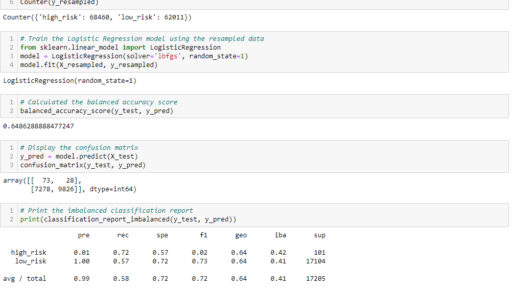Click the 'high_risk' row label in report
512x290 pixels.
click(x=29, y=253)
